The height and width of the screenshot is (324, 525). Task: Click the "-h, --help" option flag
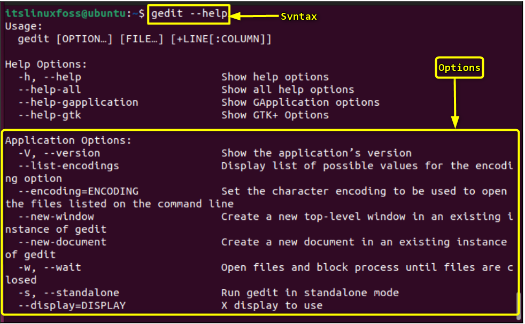pos(50,77)
